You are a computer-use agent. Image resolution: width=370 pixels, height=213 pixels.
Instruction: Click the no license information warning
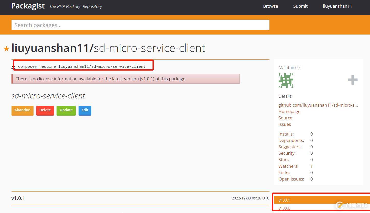tap(126, 79)
